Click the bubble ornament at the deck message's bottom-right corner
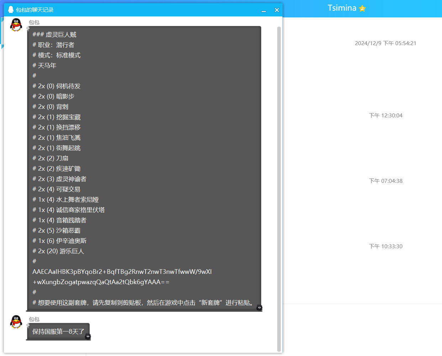 pyautogui.click(x=259, y=307)
